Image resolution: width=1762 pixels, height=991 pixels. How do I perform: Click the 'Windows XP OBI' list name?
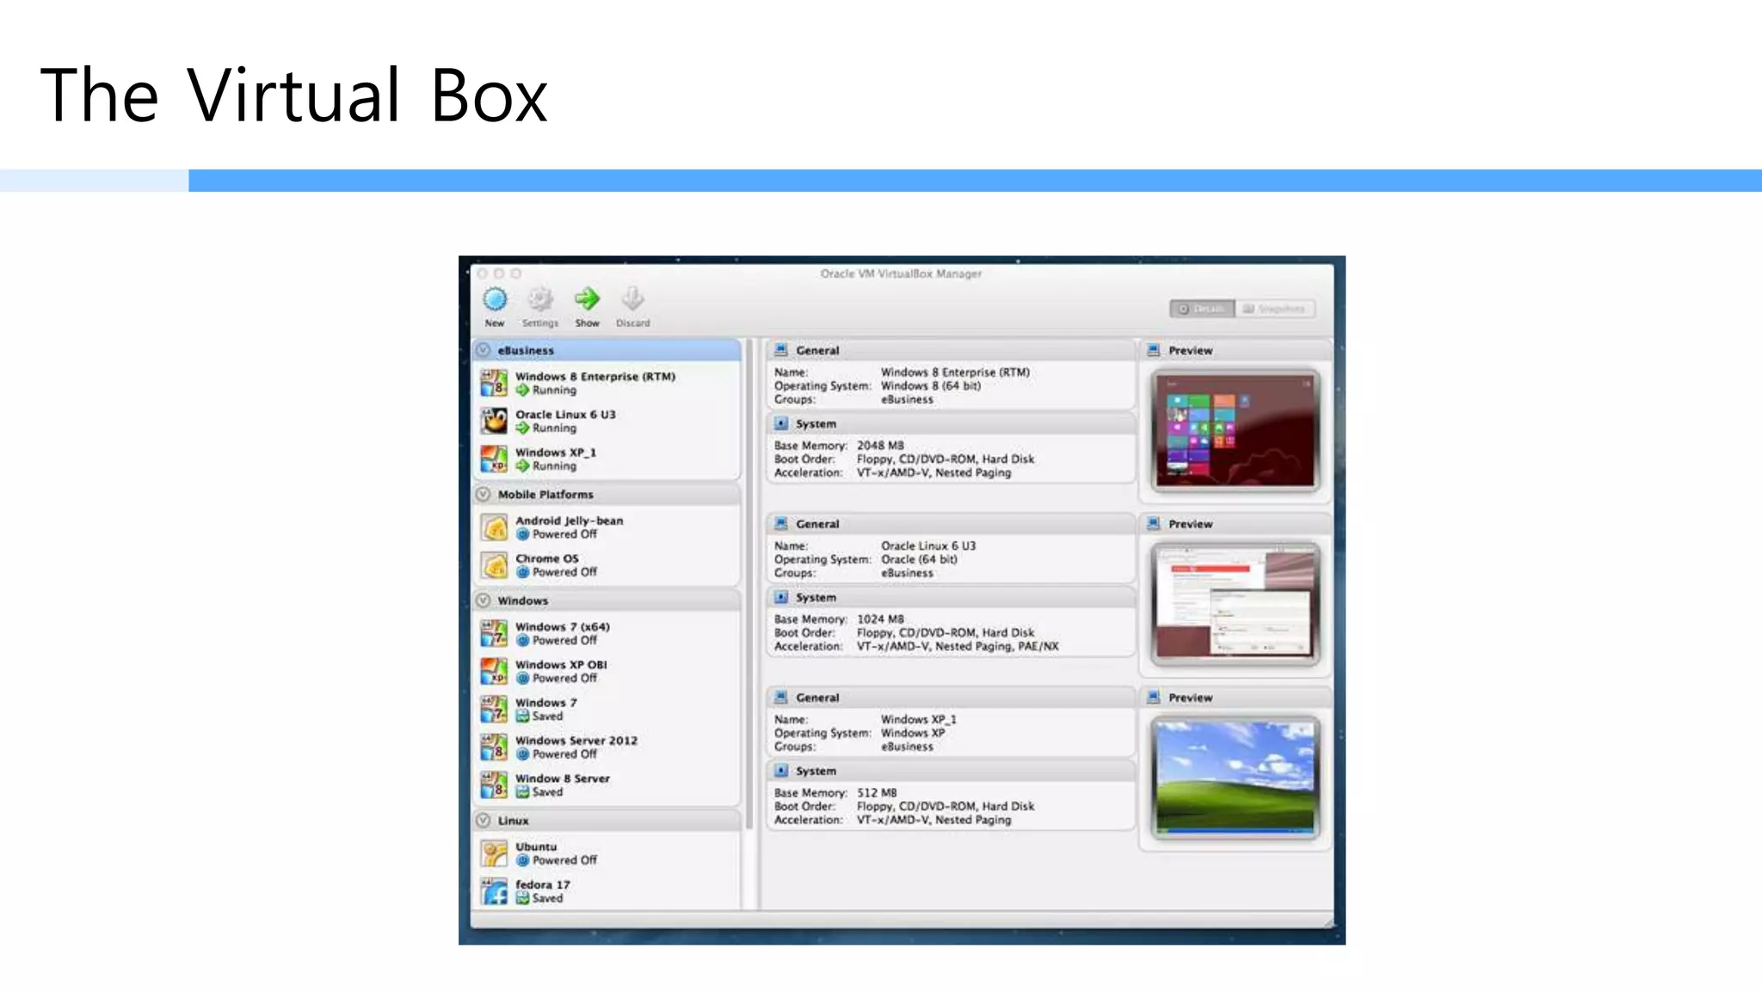coord(561,665)
